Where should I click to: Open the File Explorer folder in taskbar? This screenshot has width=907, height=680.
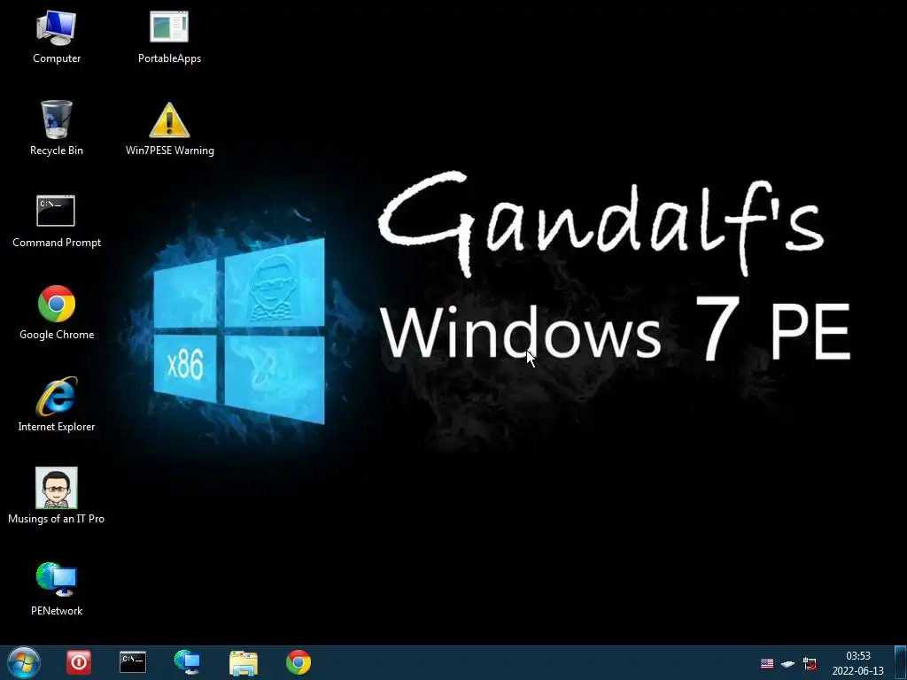point(244,663)
